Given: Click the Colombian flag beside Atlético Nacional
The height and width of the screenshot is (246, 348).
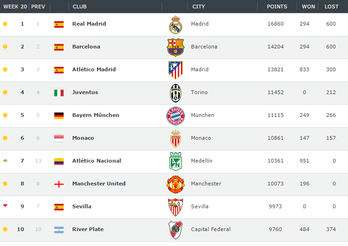Looking at the screenshot, I should 59,161.
